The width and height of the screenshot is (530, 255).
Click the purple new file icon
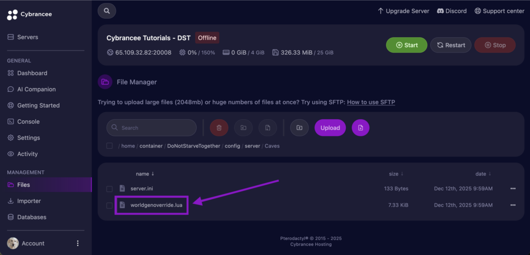(361, 128)
